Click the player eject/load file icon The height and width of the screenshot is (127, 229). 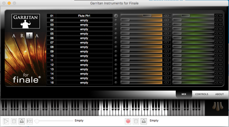coord(22,121)
